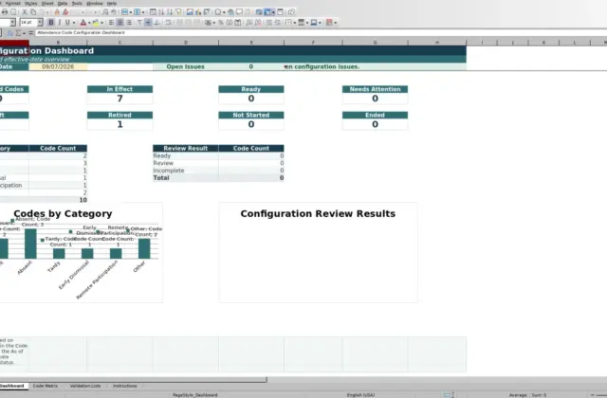
Task: Toggle the AutoFilter funnel icon
Action: (x=178, y=12)
